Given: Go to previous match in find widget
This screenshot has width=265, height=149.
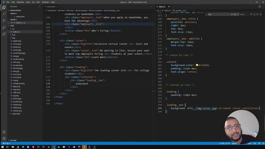Looking at the screenshot, I should pyautogui.click(x=251, y=14).
